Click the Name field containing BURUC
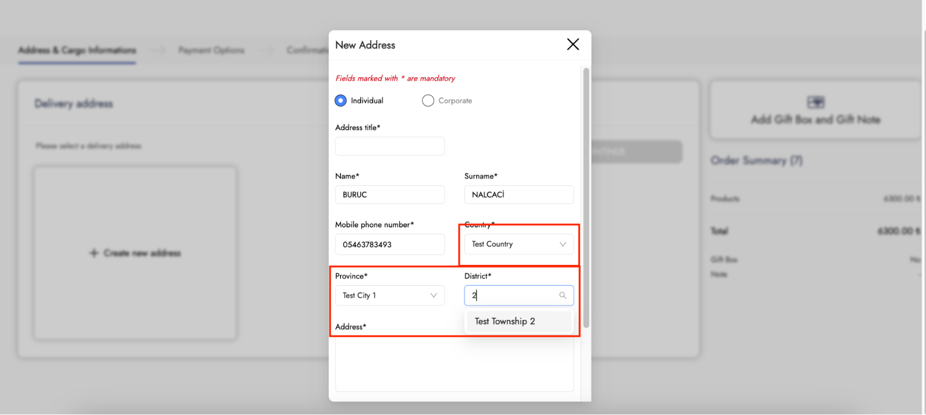This screenshot has width=926, height=415. 390,195
